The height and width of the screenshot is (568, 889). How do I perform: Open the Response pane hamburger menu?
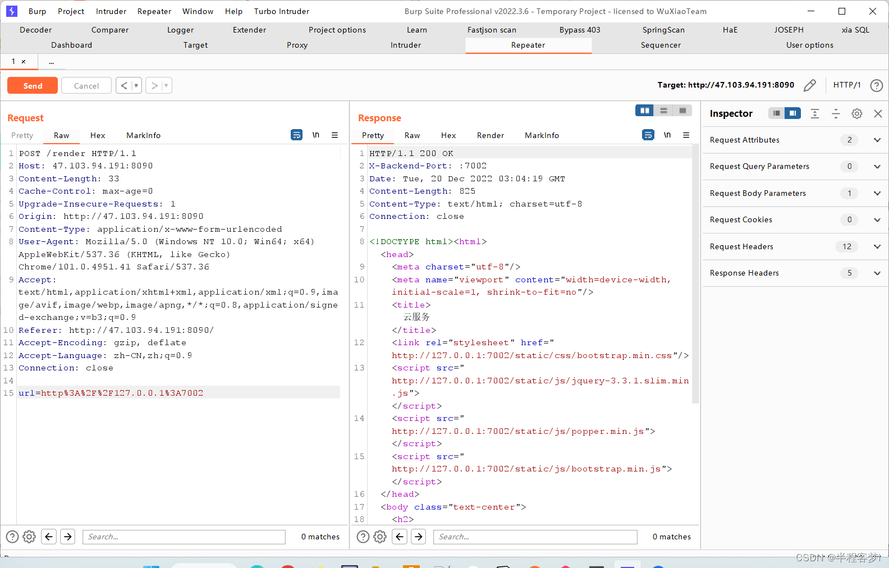(x=686, y=135)
